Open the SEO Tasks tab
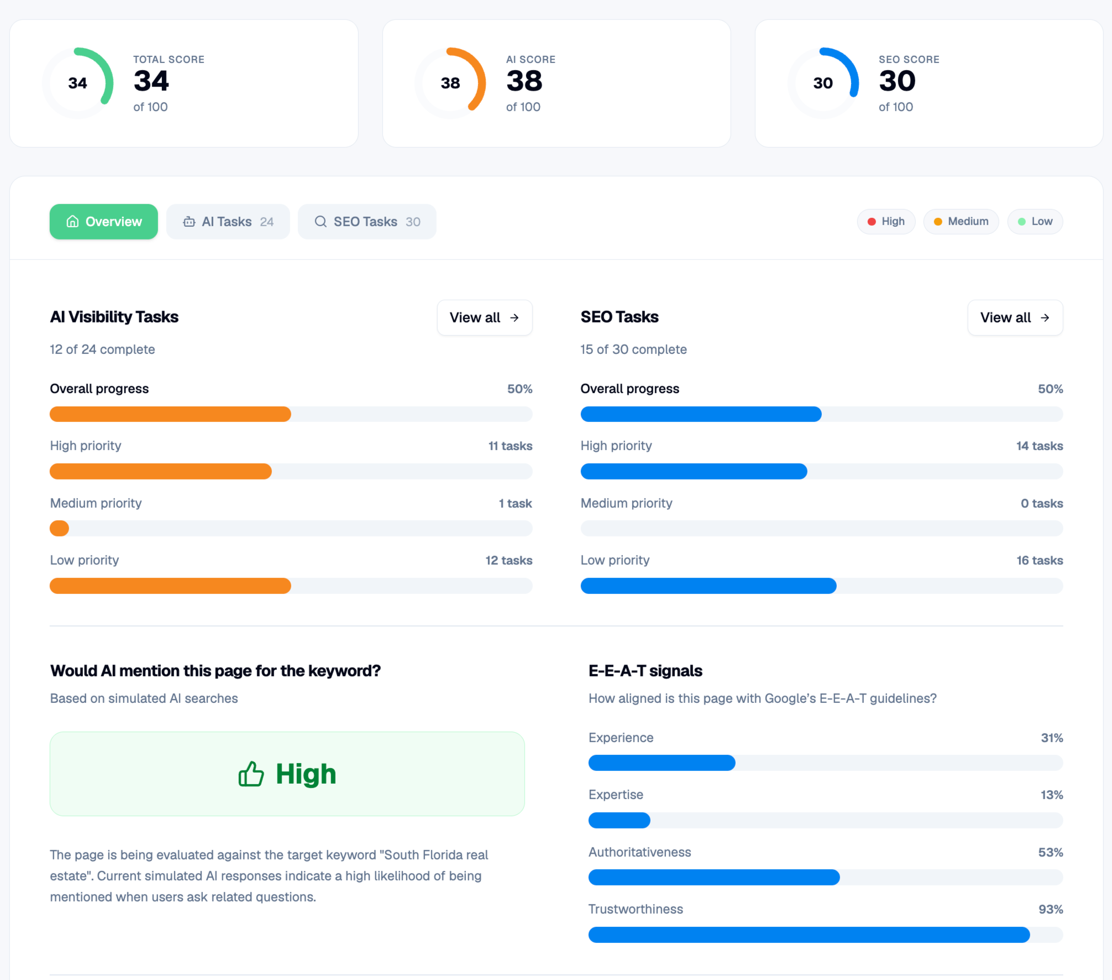This screenshot has height=980, width=1112. [367, 222]
